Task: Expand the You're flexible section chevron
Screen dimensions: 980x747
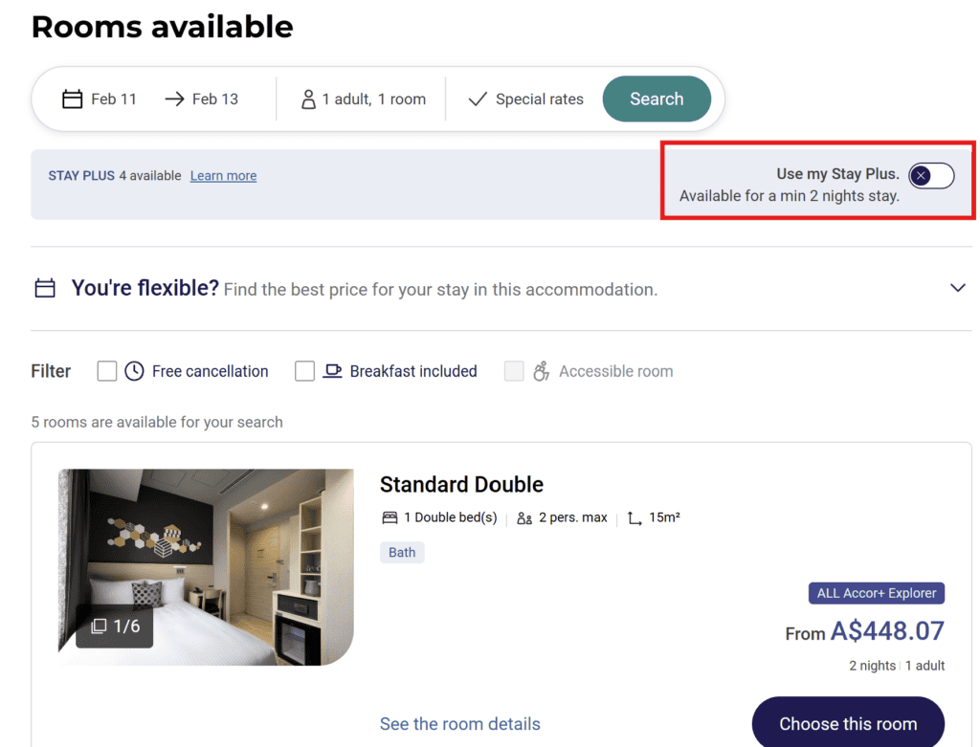Action: click(x=957, y=288)
